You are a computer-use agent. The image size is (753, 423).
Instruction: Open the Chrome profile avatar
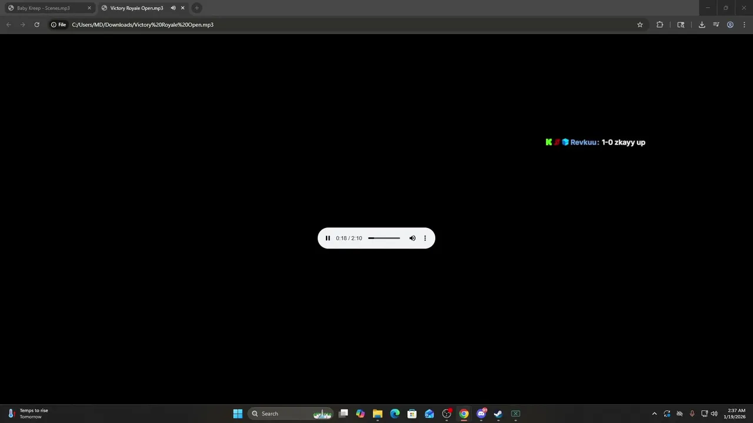click(x=730, y=25)
